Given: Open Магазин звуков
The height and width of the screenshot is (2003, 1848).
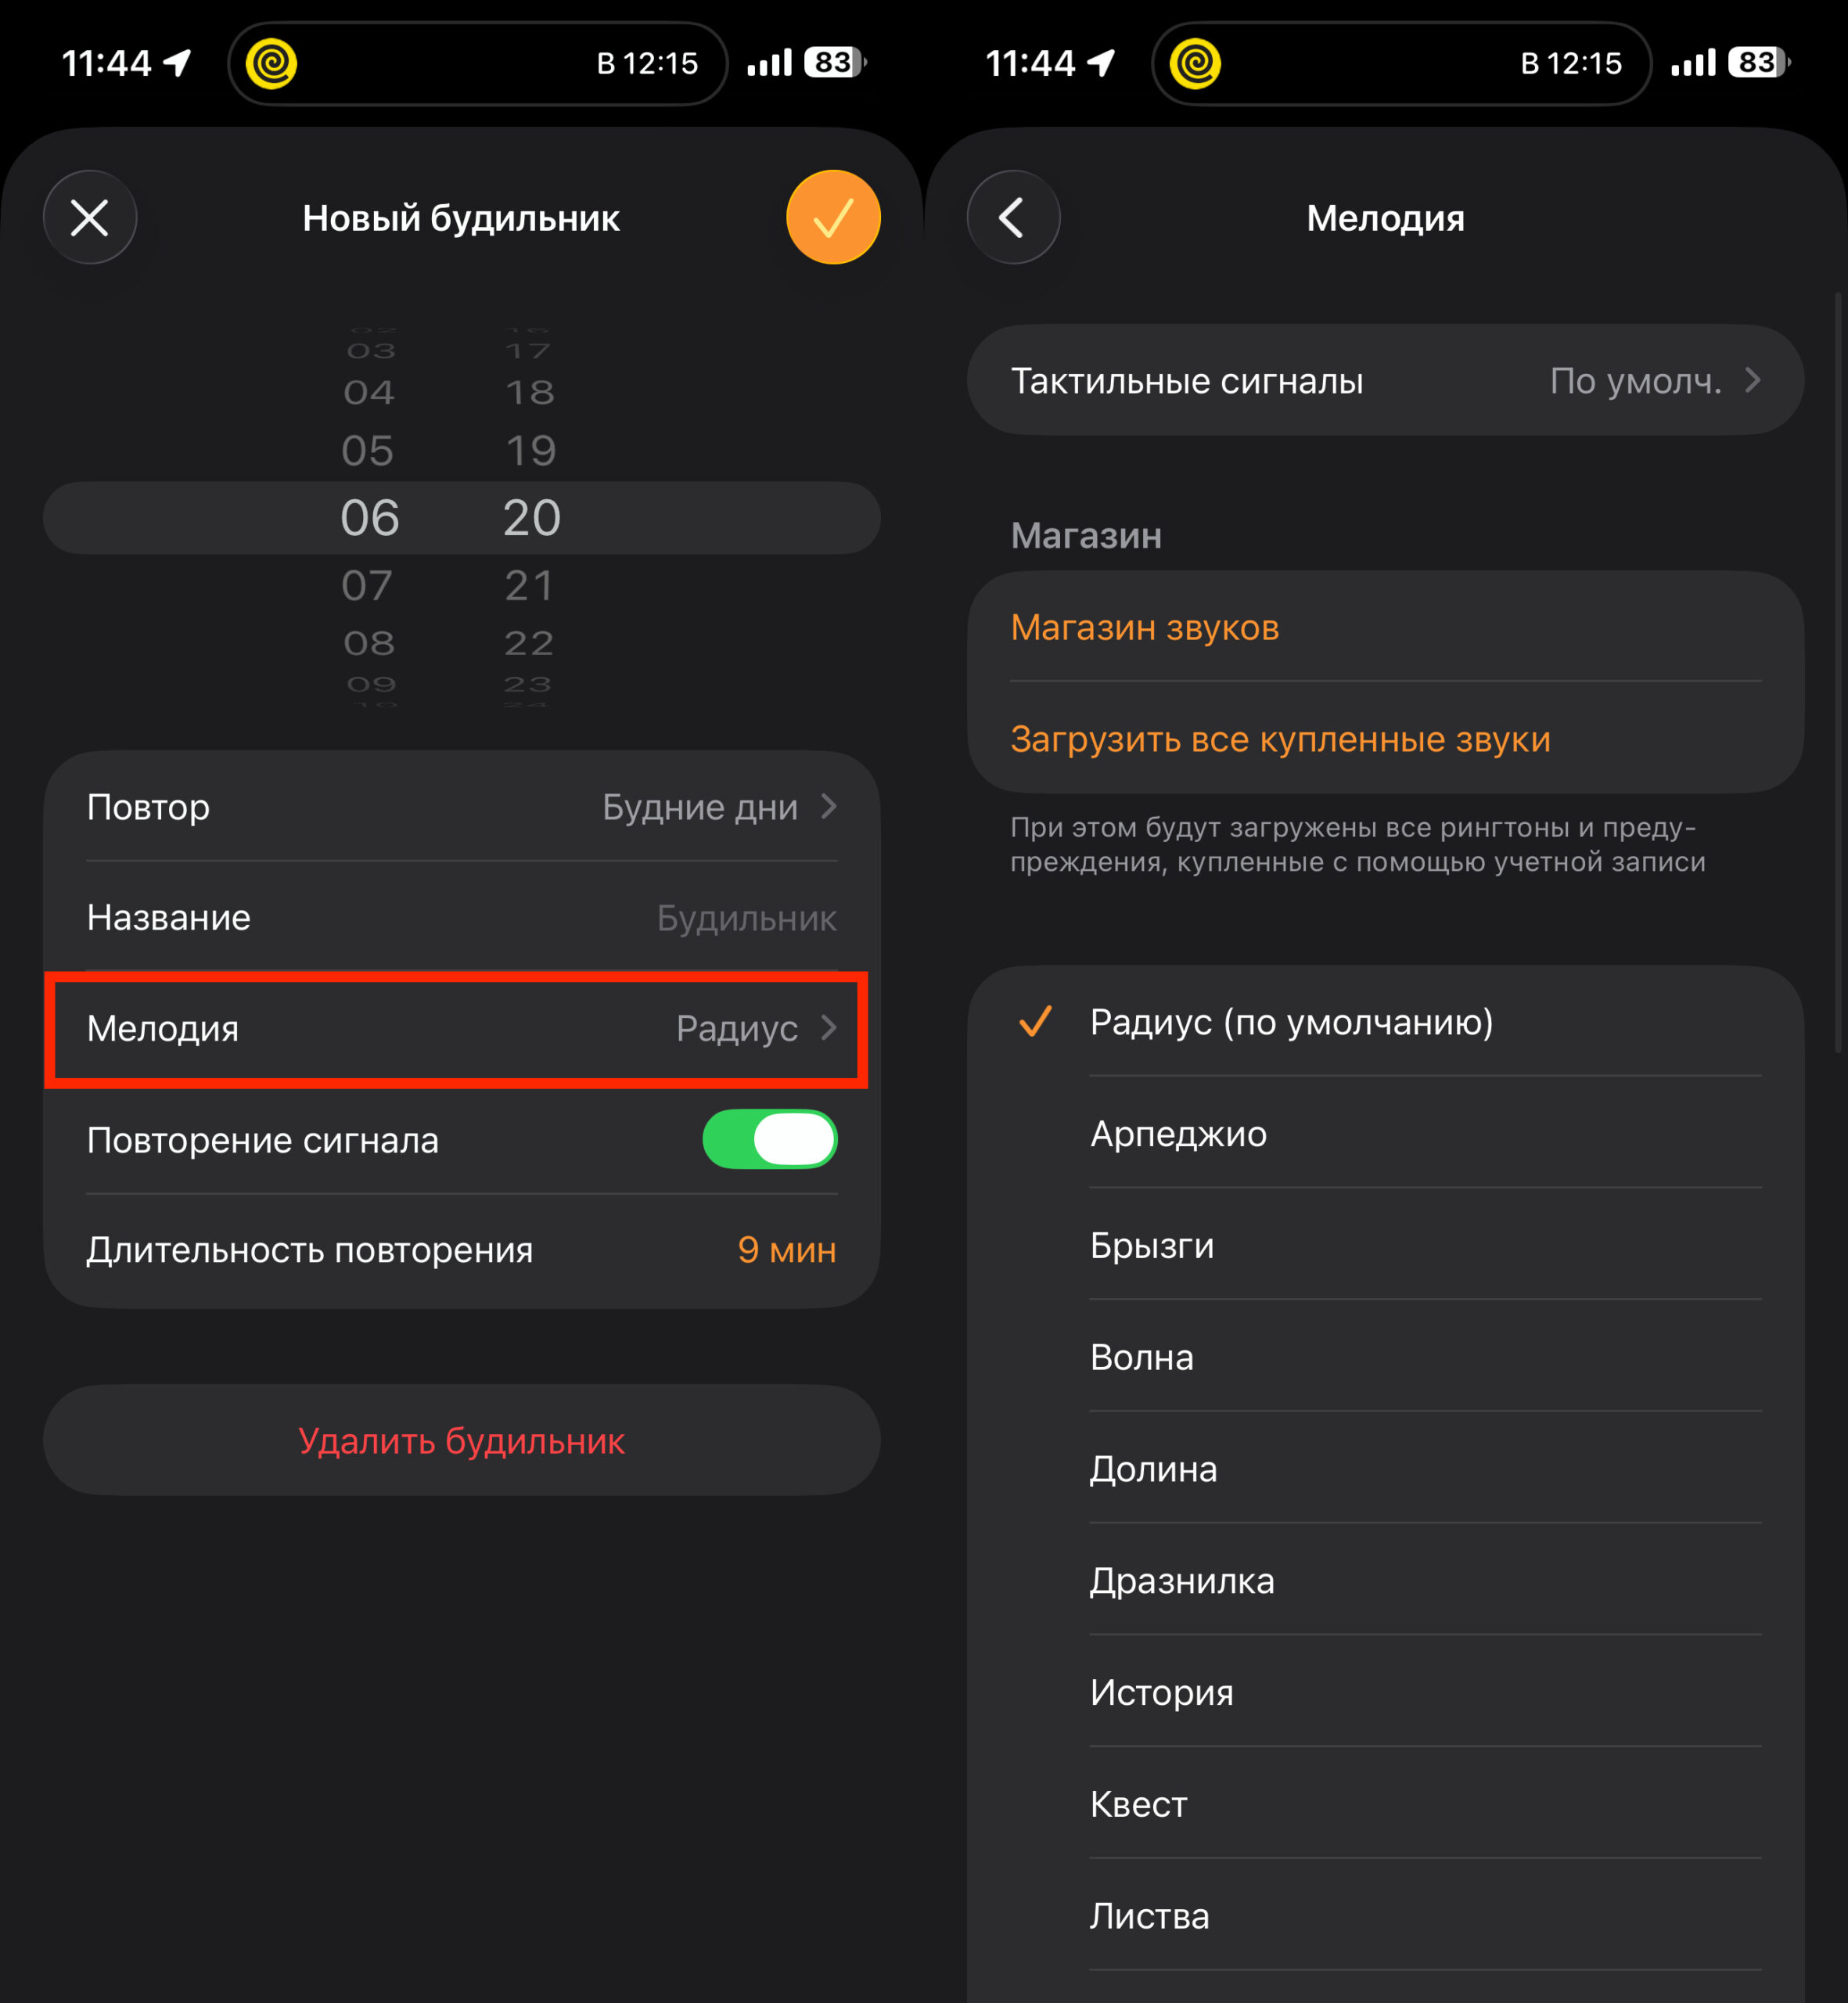Looking at the screenshot, I should 1145,627.
